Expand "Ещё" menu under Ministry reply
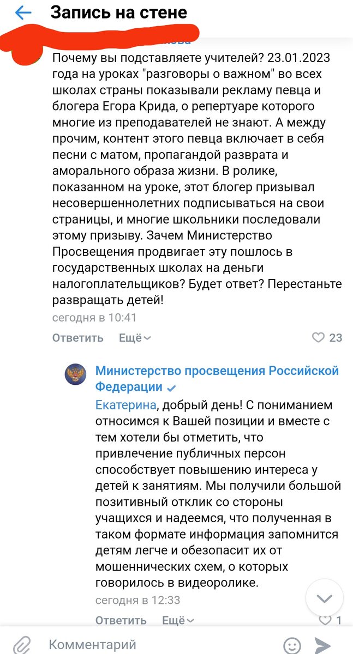Viewport: 353px width, 654px height. pos(178,620)
